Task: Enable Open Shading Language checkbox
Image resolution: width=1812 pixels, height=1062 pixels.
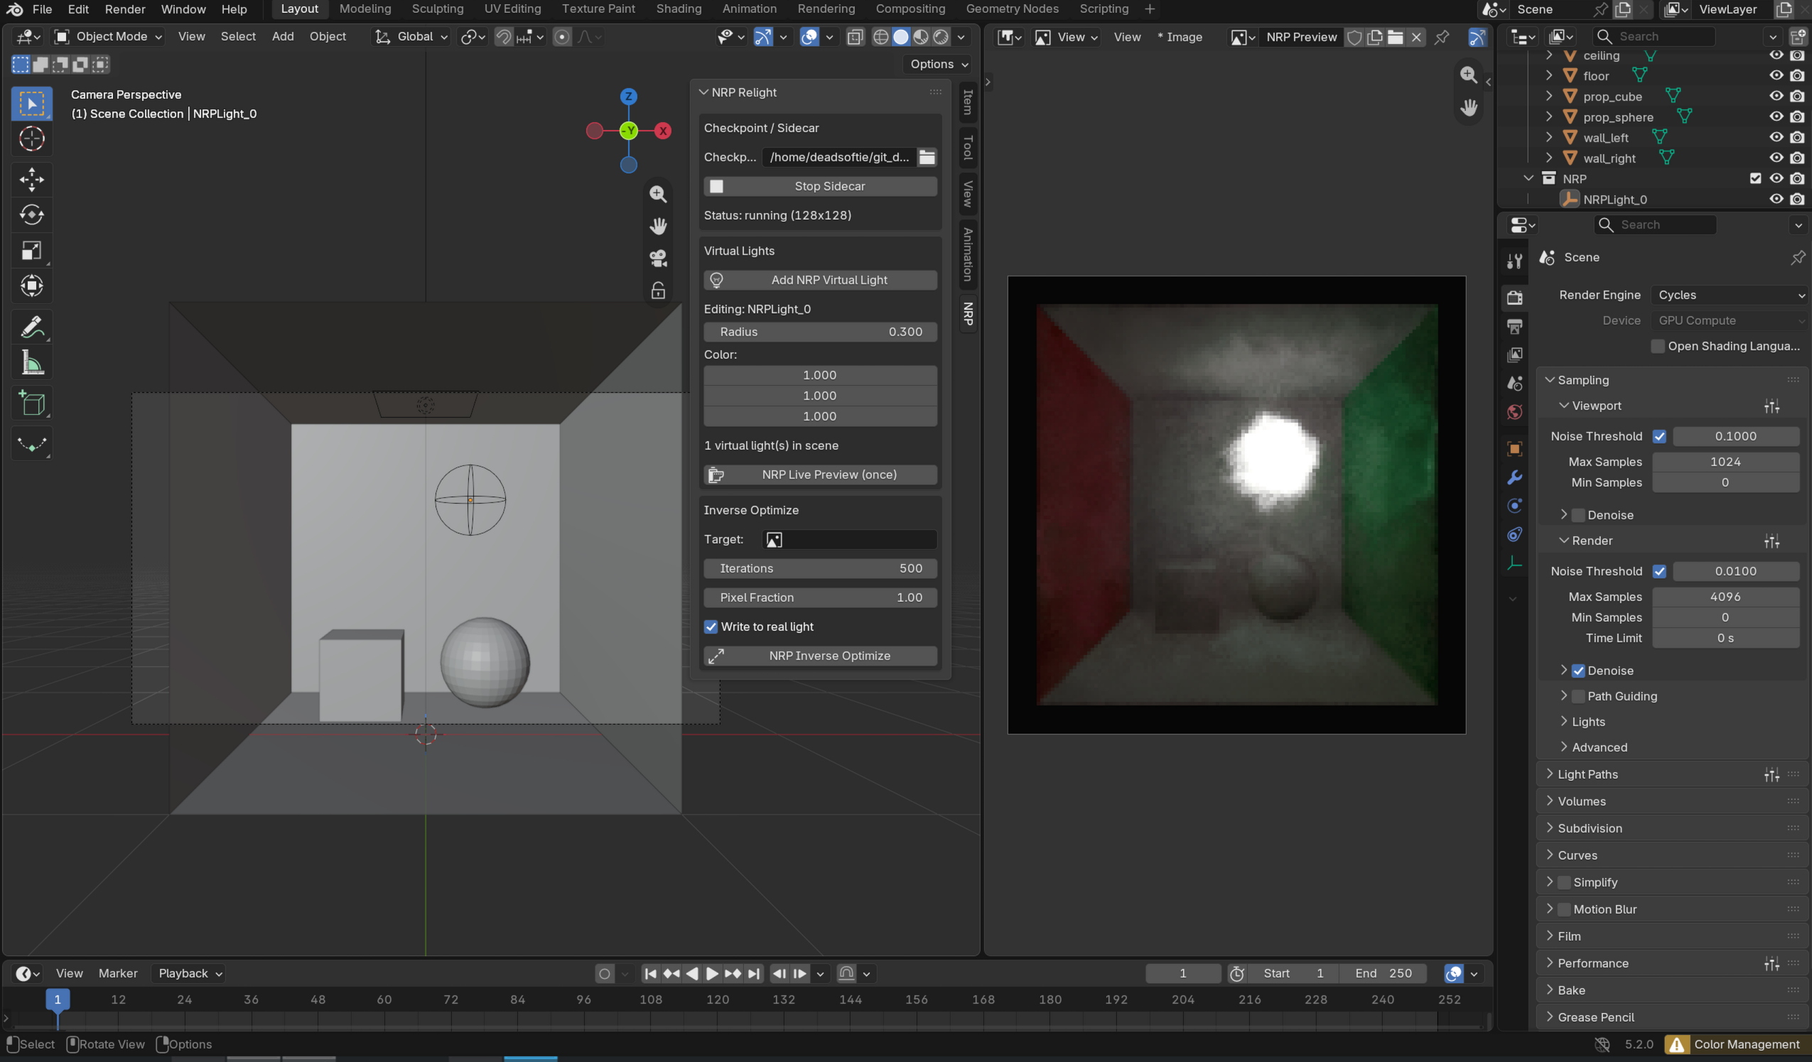Action: point(1658,347)
